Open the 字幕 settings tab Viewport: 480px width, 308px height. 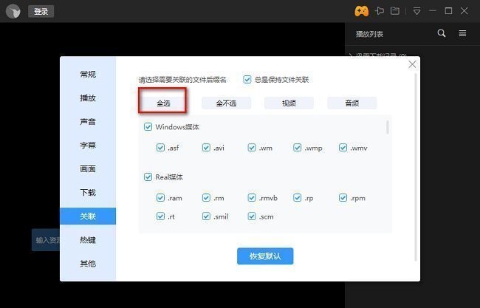pyautogui.click(x=88, y=145)
